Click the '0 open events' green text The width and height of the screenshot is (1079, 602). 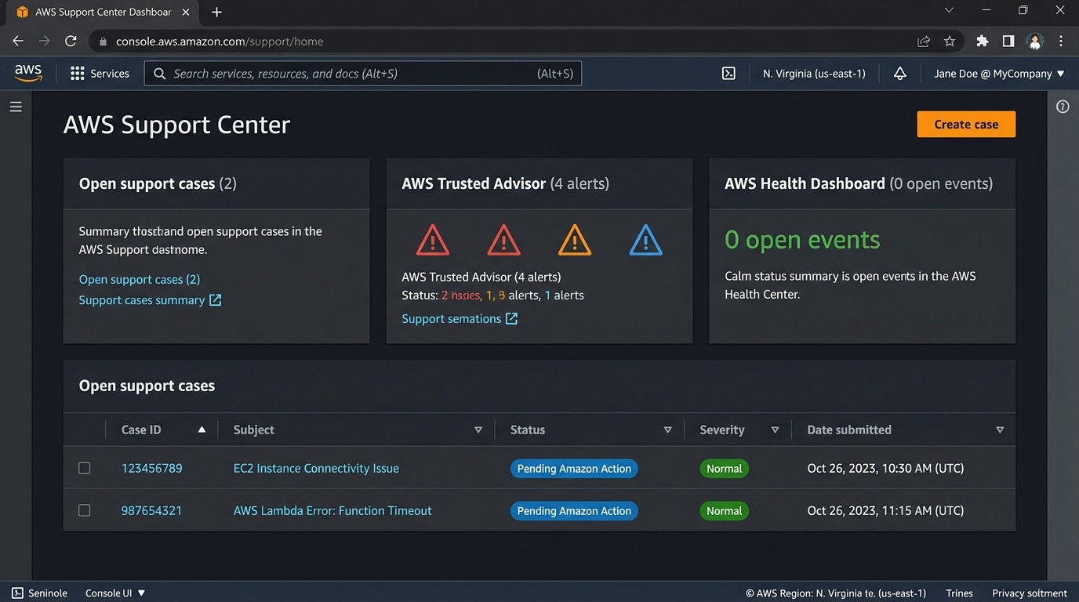[x=802, y=240]
